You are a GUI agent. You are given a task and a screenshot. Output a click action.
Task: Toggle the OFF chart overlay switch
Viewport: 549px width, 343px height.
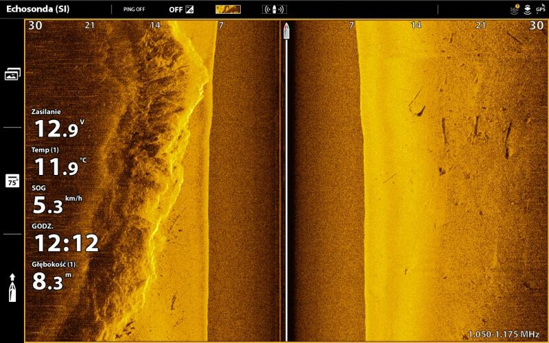(x=181, y=10)
